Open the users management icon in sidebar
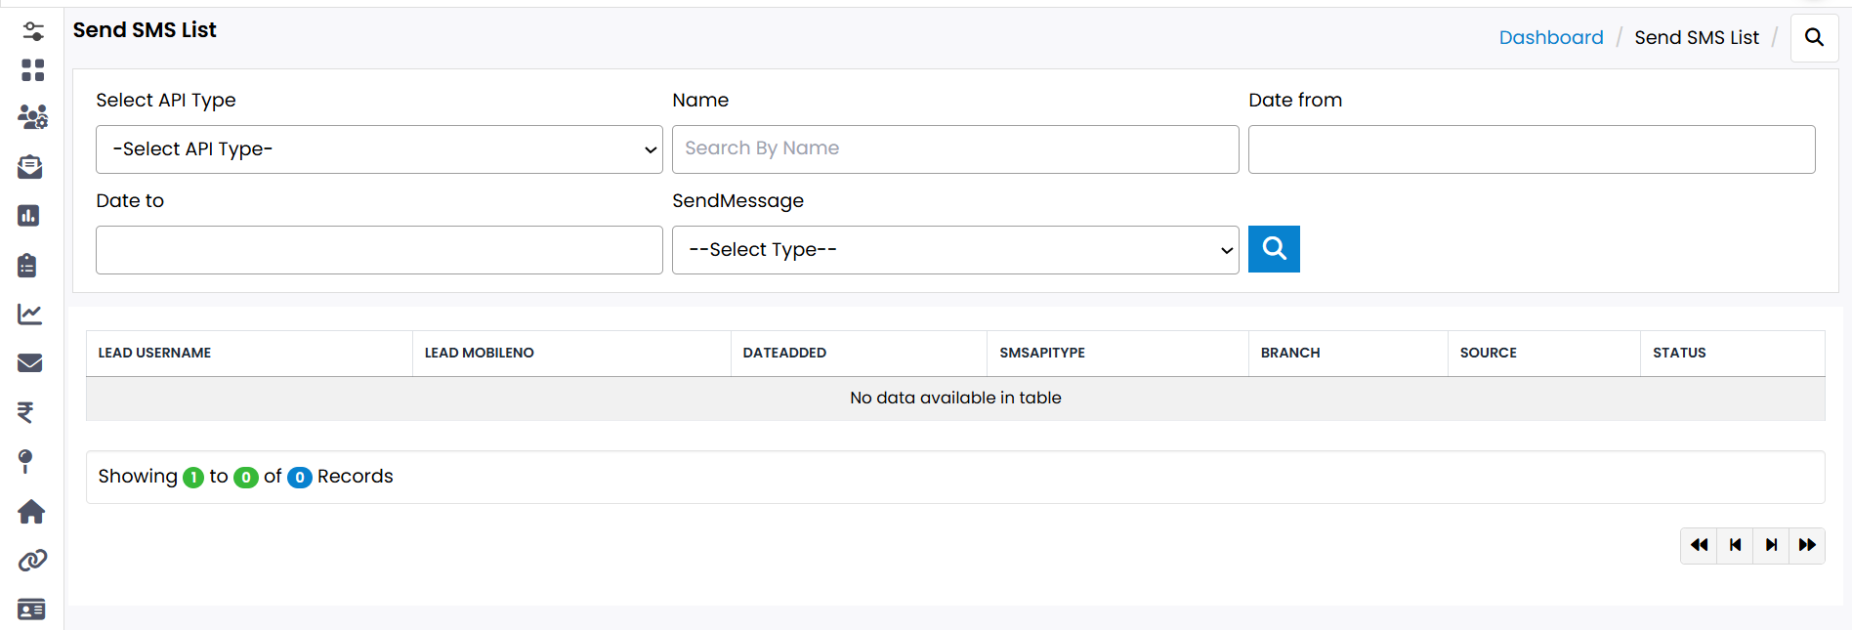Screen dimensions: 1852x630 [x=32, y=117]
